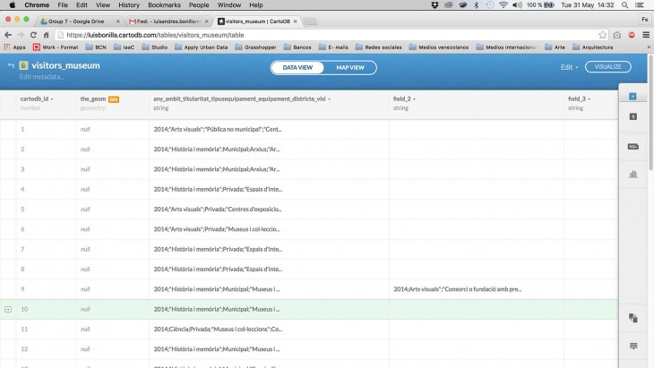Viewport: 654px width, 368px height.
Task: Switch to MAP VIEW toggle
Action: (349, 67)
